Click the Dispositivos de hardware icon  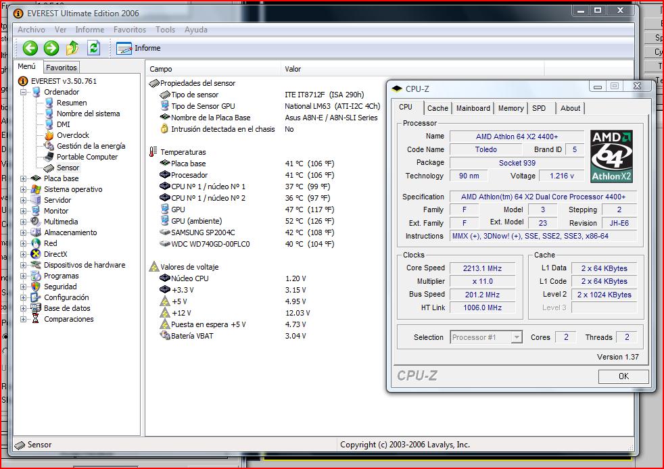click(36, 265)
